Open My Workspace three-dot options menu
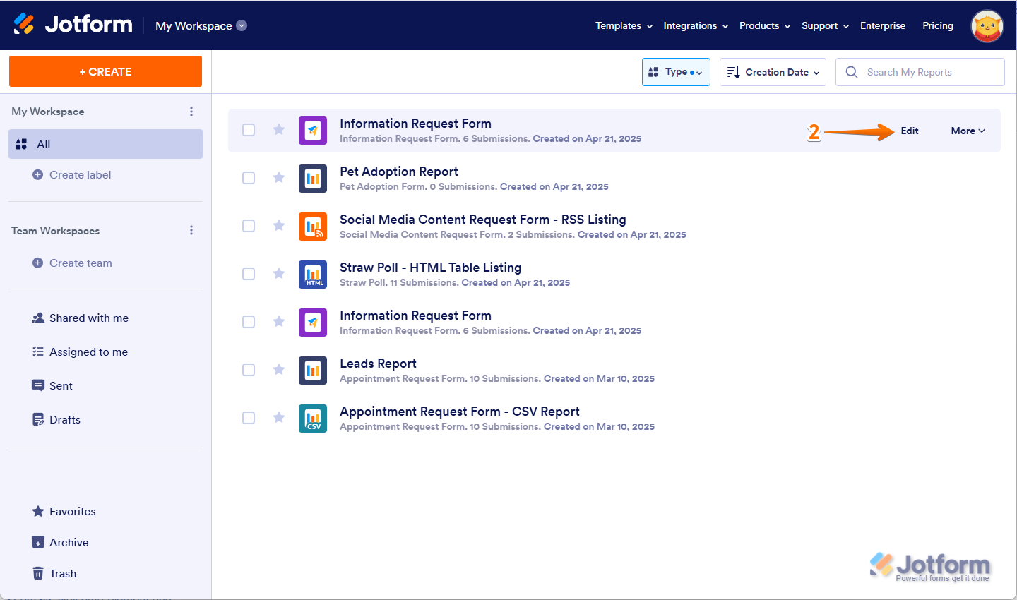 (191, 112)
